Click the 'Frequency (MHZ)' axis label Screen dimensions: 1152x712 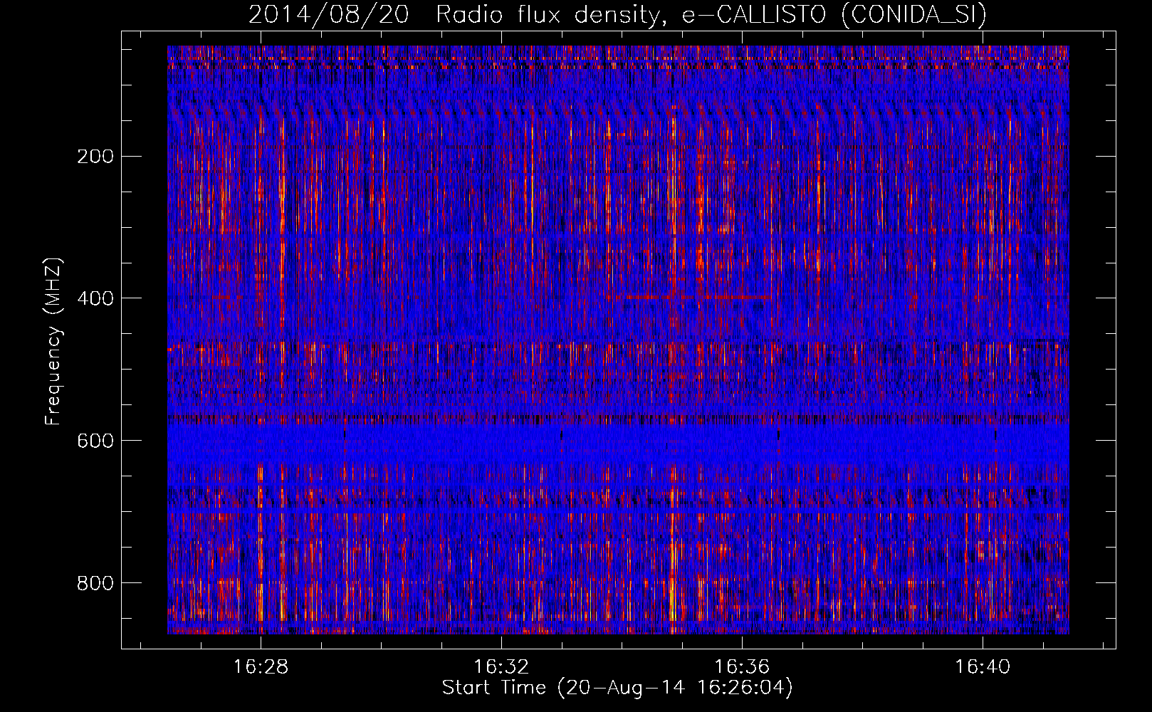coord(53,342)
